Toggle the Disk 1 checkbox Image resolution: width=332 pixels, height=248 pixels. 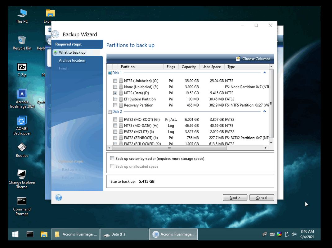point(110,73)
